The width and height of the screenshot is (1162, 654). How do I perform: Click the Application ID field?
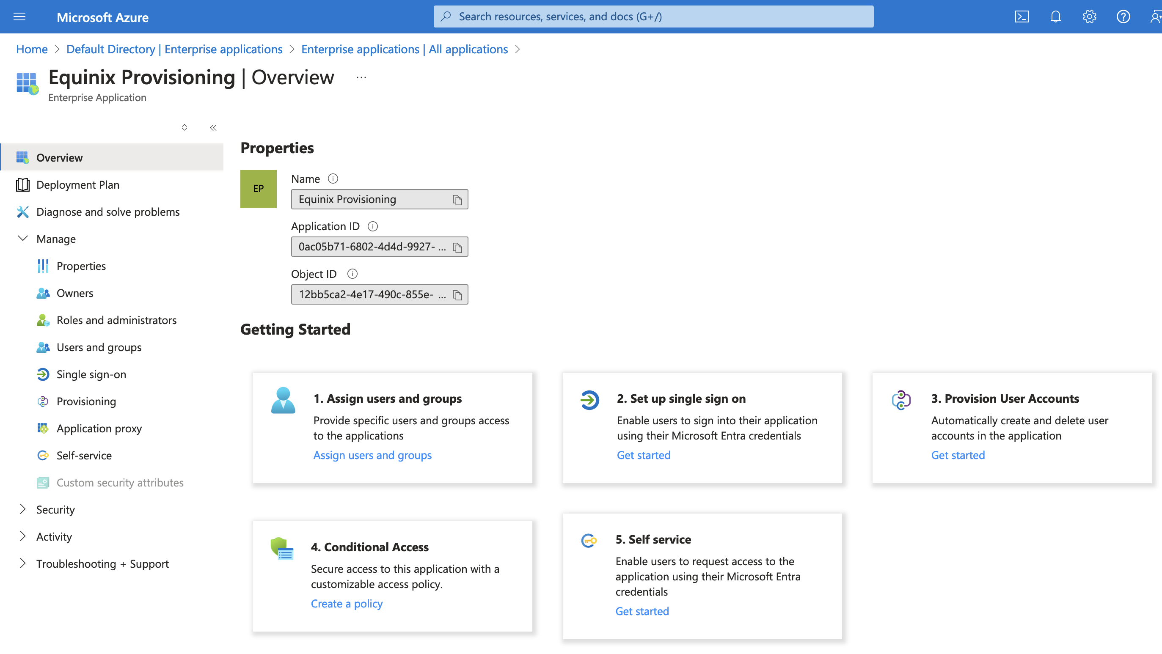[380, 247]
